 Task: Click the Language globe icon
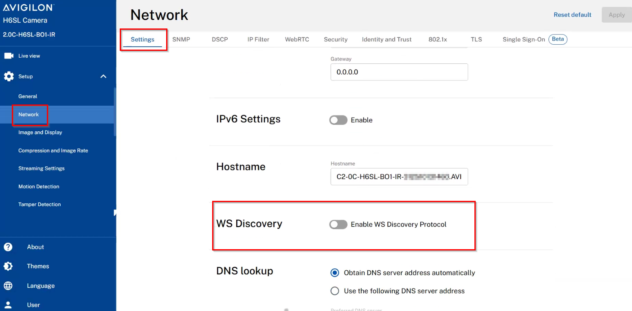[x=8, y=286]
